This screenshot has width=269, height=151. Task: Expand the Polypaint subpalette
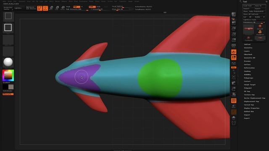[x=248, y=88]
